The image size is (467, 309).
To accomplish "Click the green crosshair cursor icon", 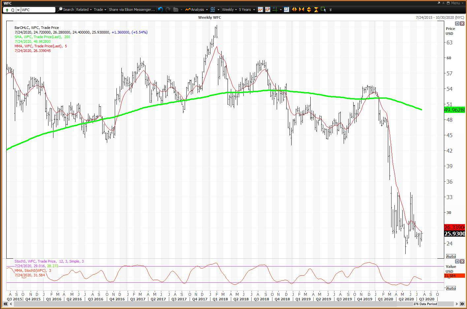I will (x=274, y=10).
